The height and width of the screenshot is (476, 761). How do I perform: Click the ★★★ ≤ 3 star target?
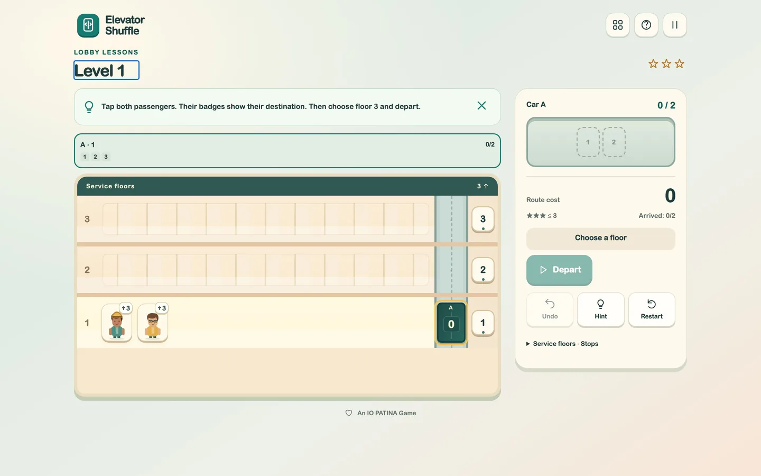pos(541,216)
